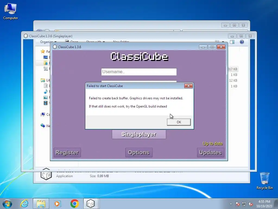Click OK in the error dialog
278x209 pixels.
(x=179, y=122)
